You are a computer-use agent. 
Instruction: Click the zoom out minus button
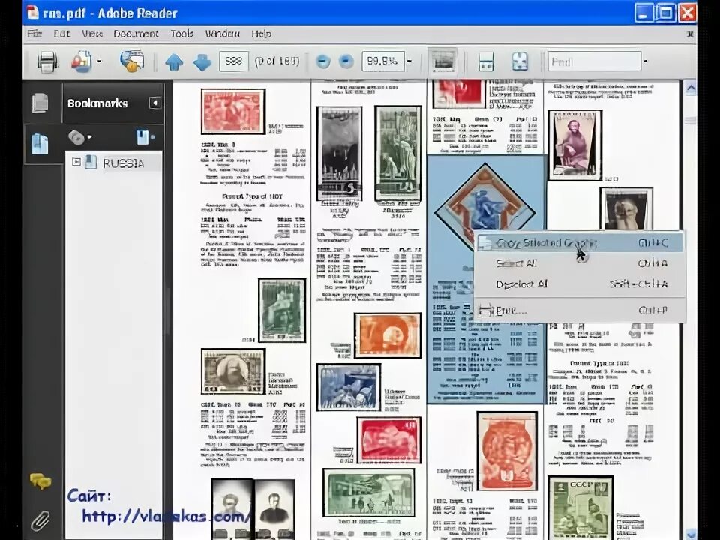(323, 61)
